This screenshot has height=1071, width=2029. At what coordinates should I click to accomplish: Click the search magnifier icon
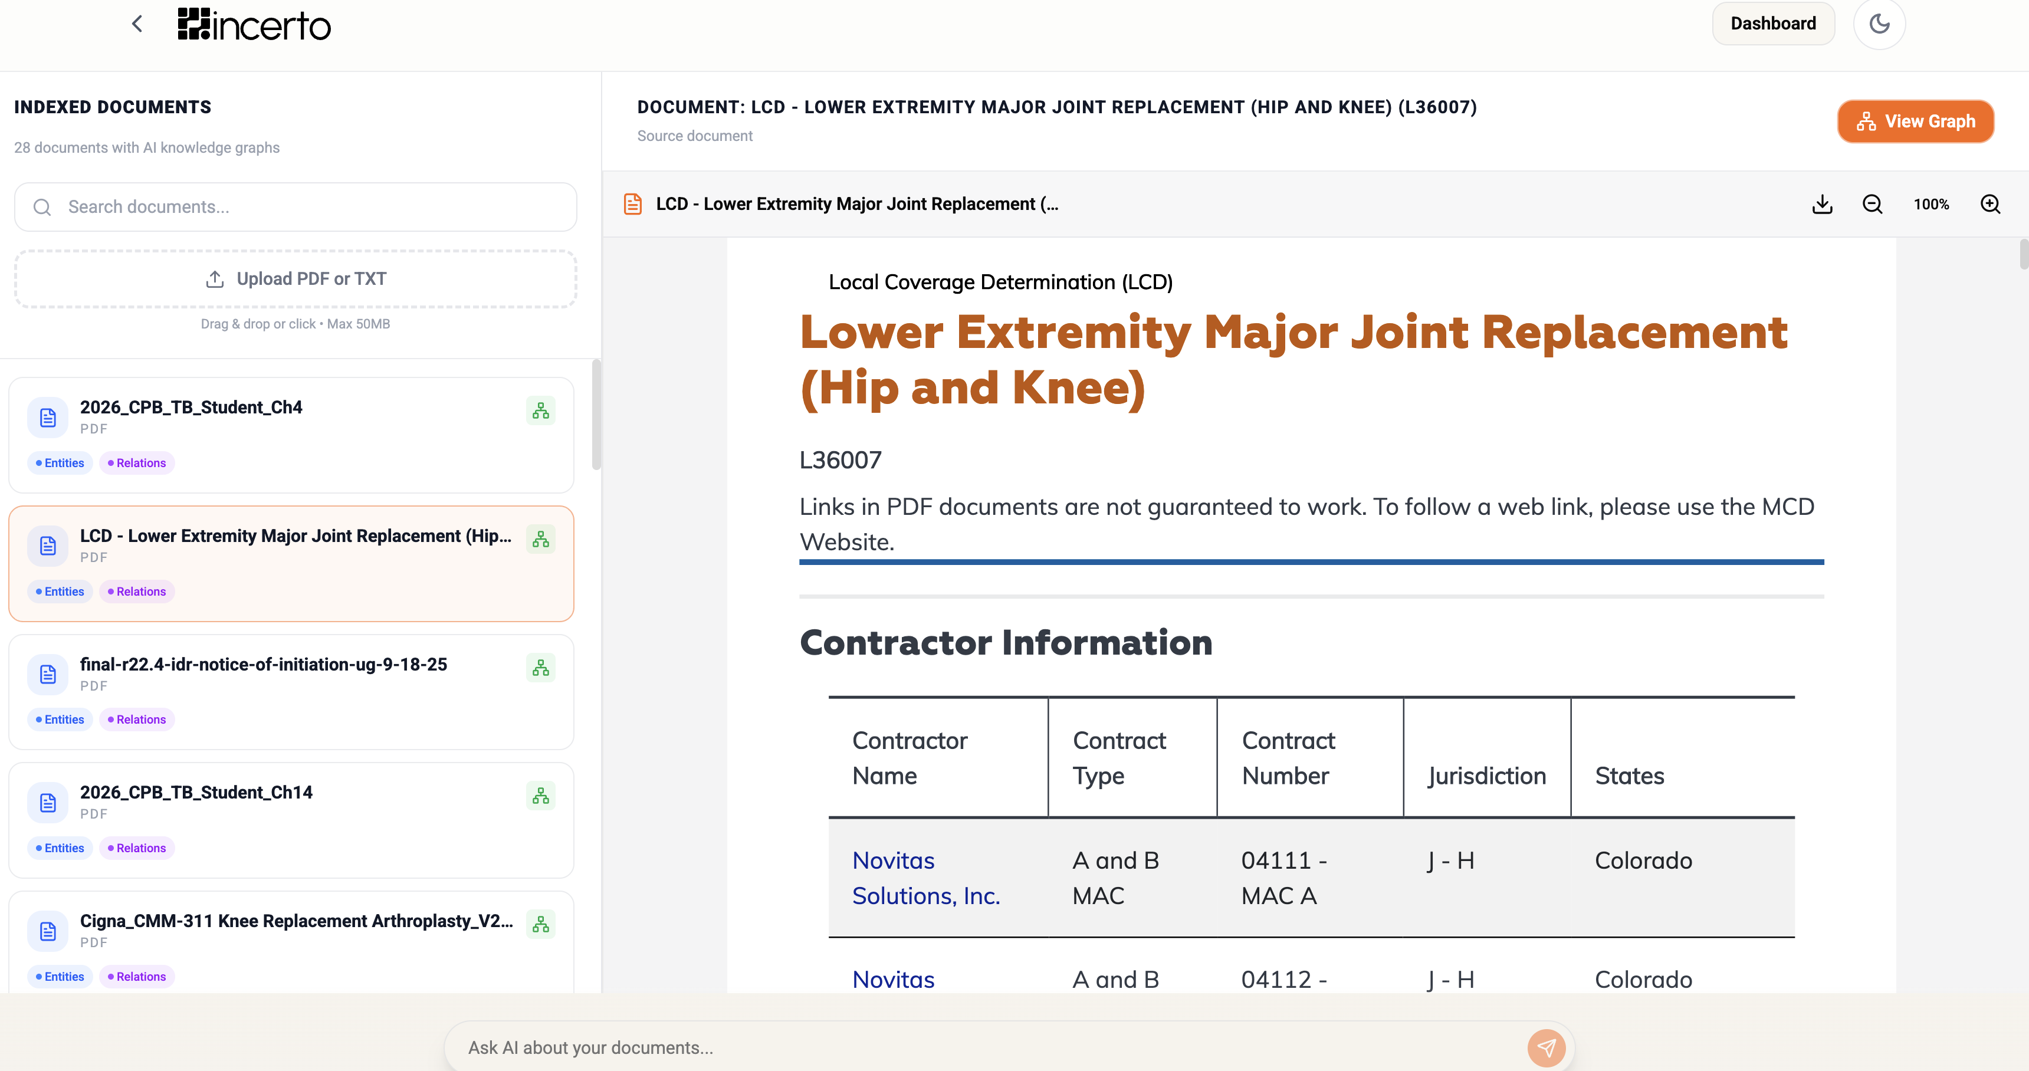click(42, 207)
